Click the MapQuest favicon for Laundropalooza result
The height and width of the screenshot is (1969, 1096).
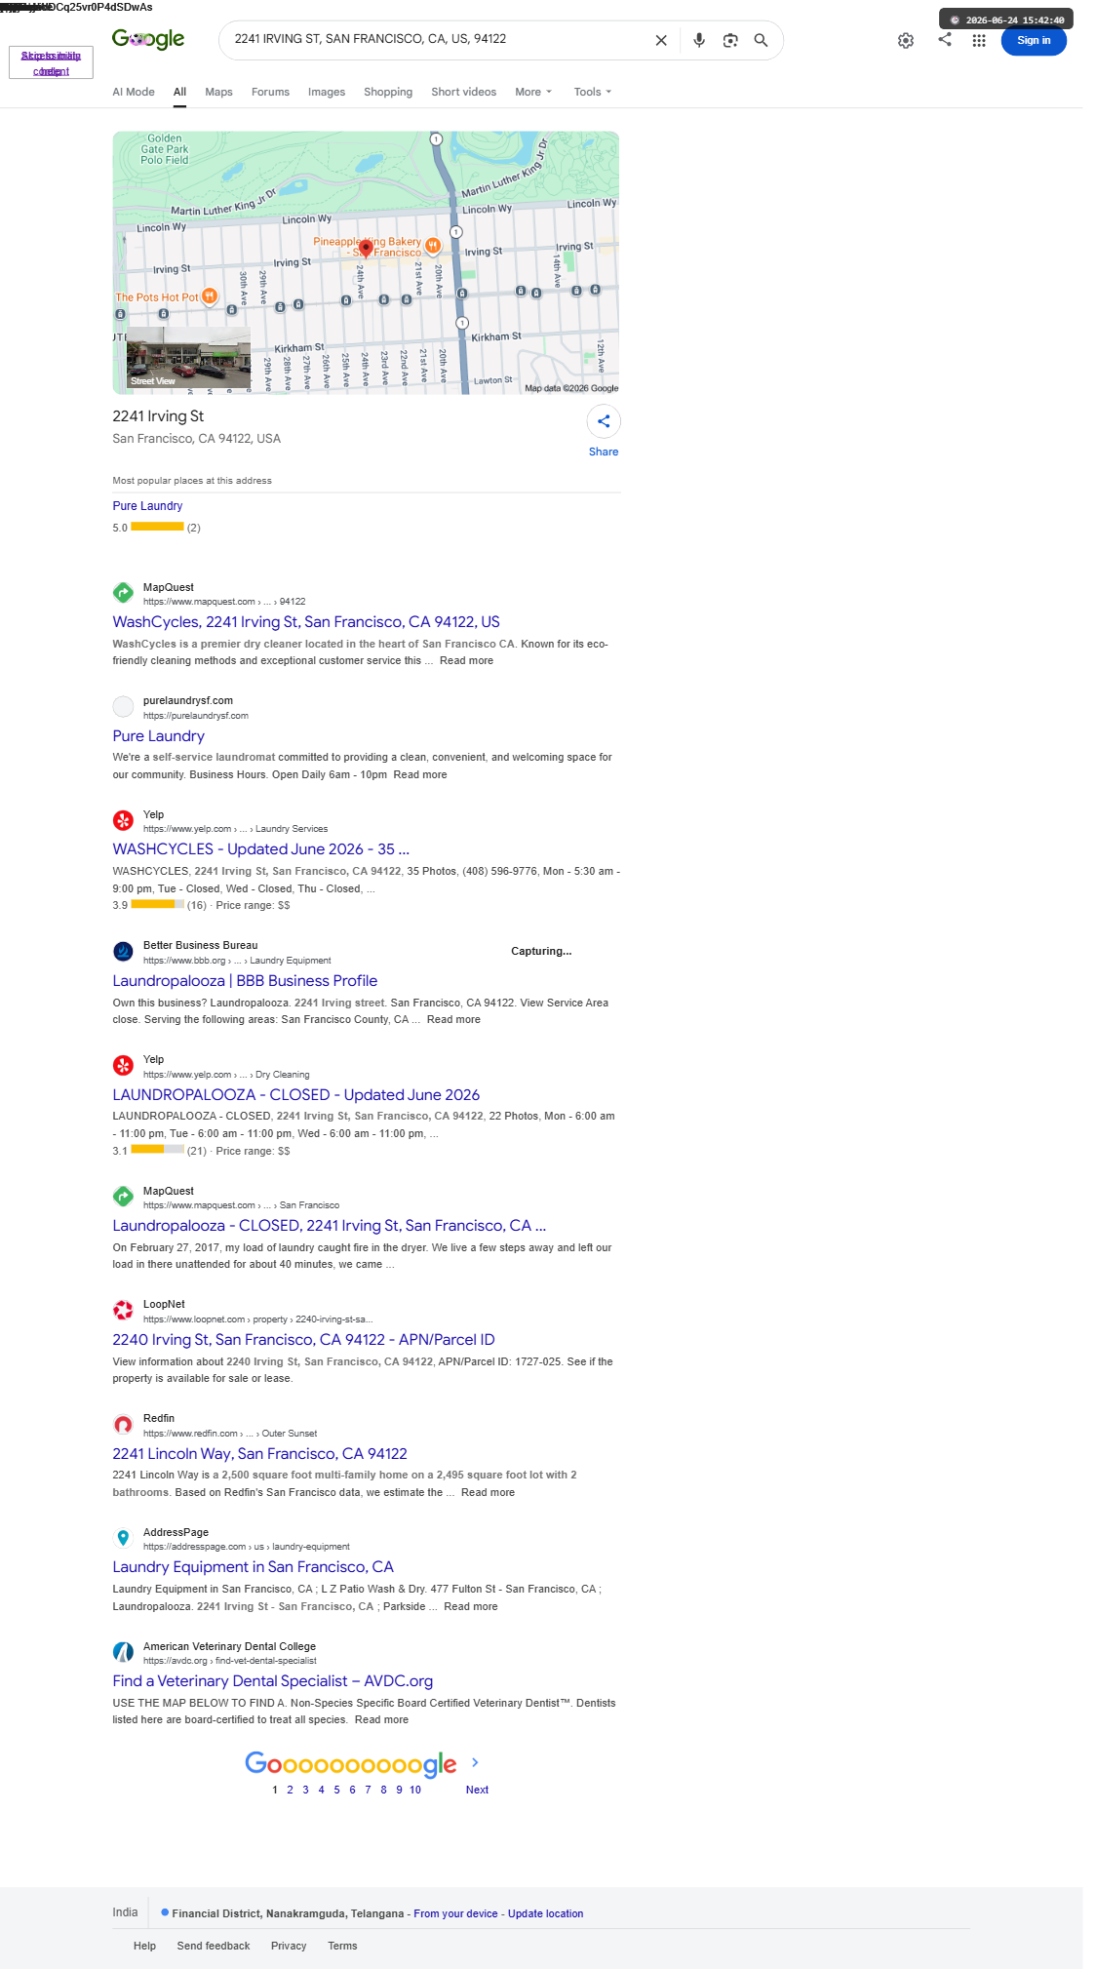pyautogui.click(x=123, y=1196)
